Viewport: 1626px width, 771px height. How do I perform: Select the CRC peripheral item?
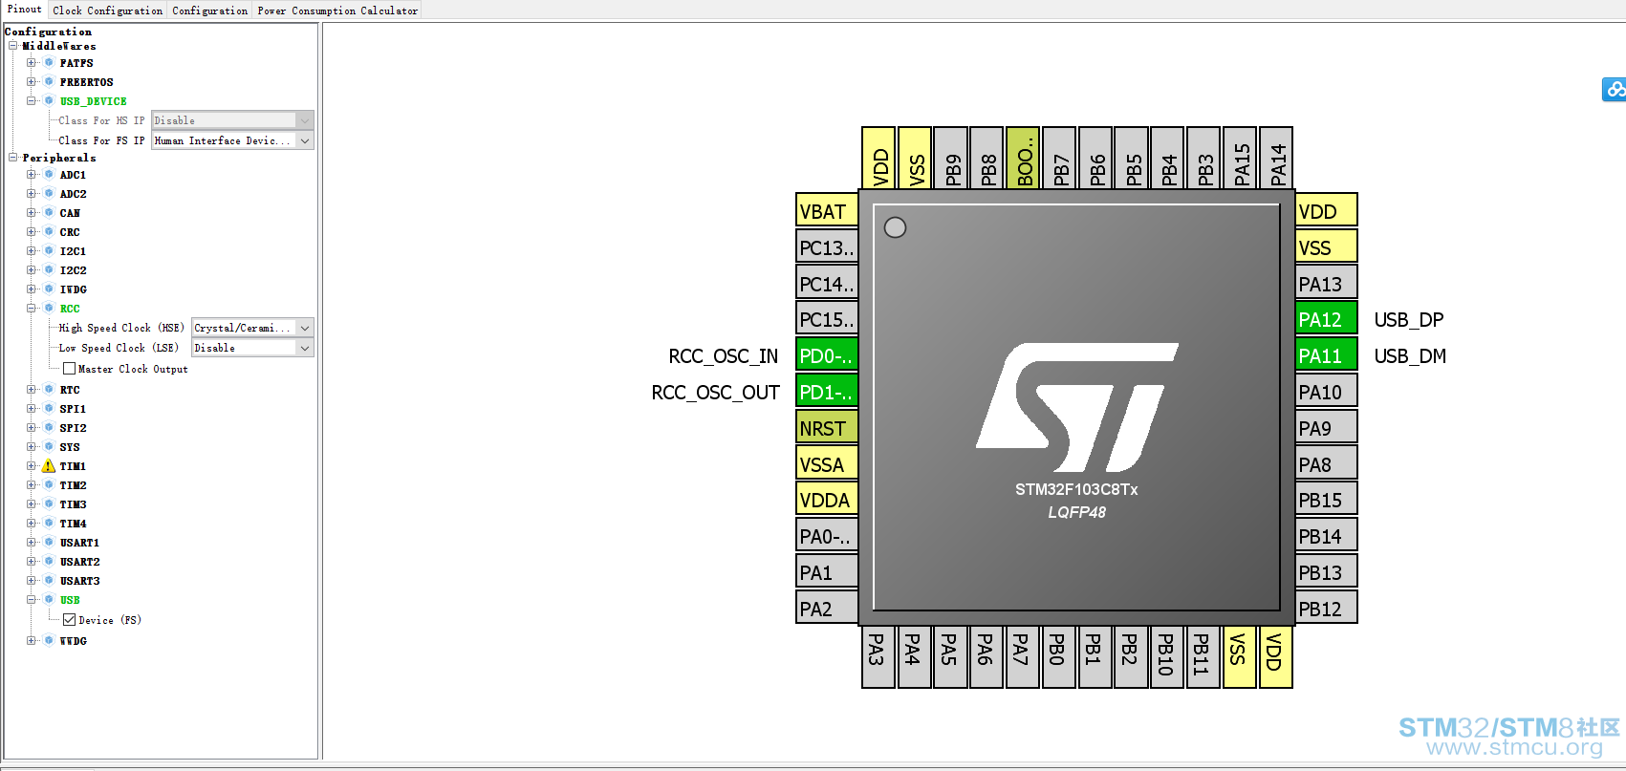tap(70, 232)
